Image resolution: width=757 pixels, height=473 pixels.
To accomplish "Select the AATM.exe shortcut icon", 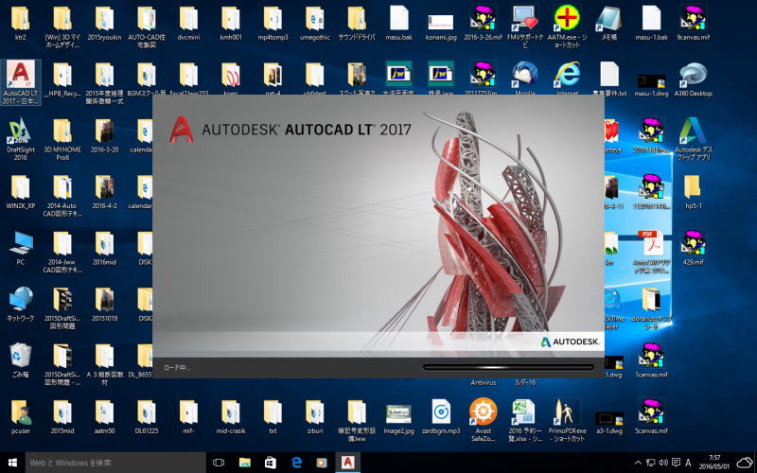I will 567,26.
